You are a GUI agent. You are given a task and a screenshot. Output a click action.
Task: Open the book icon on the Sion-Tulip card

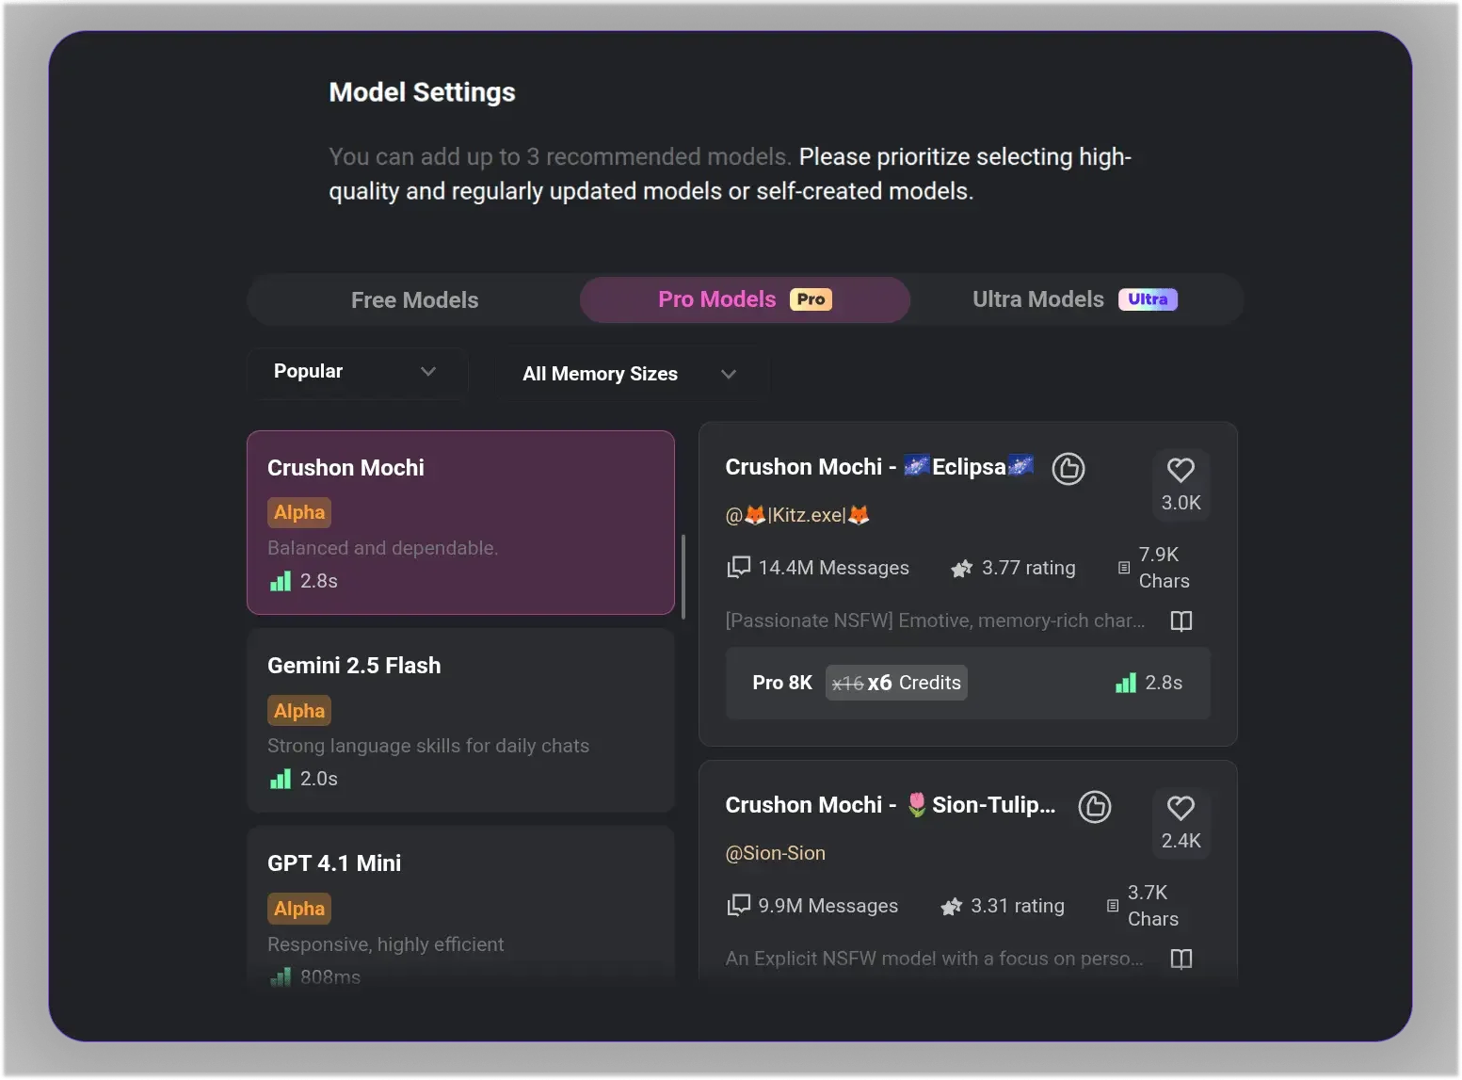[x=1181, y=959]
